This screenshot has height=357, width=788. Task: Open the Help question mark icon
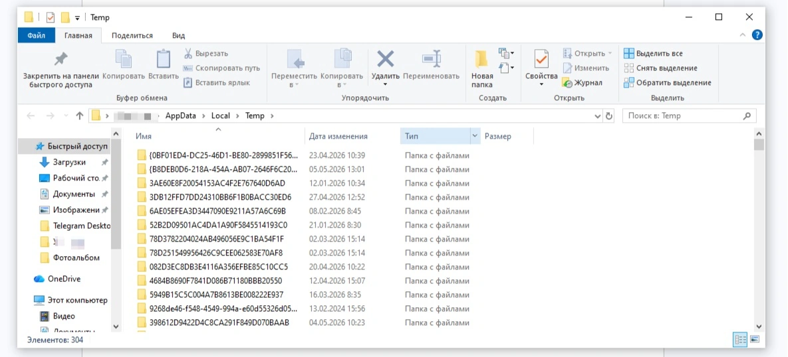click(757, 35)
